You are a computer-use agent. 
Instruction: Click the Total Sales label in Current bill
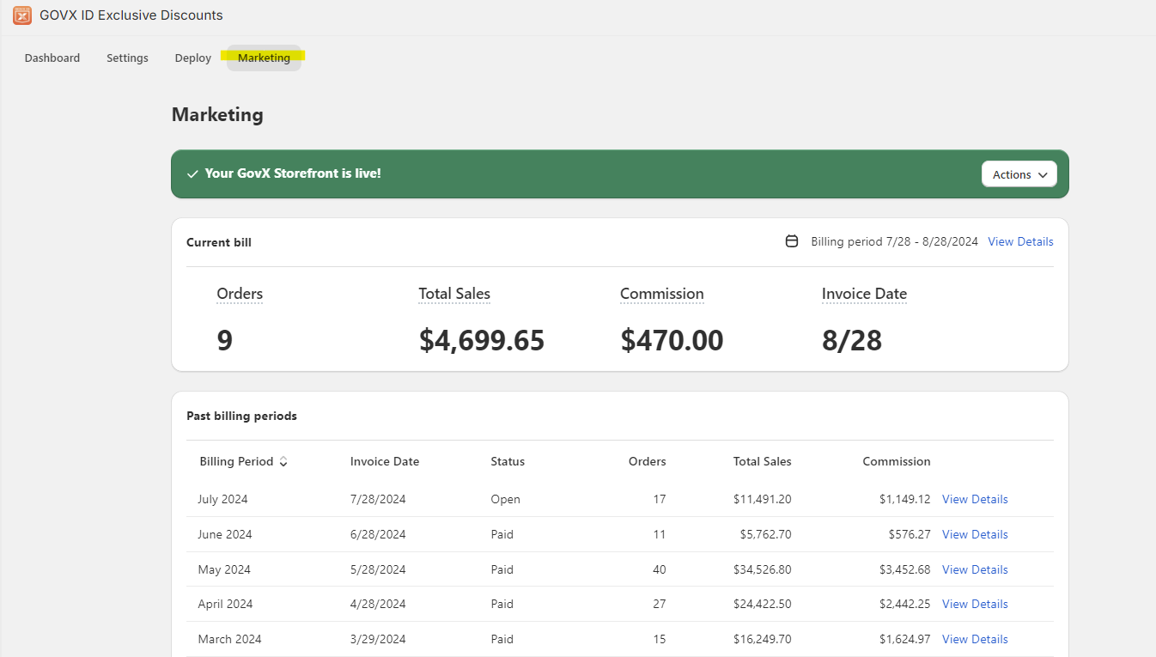[x=454, y=294]
